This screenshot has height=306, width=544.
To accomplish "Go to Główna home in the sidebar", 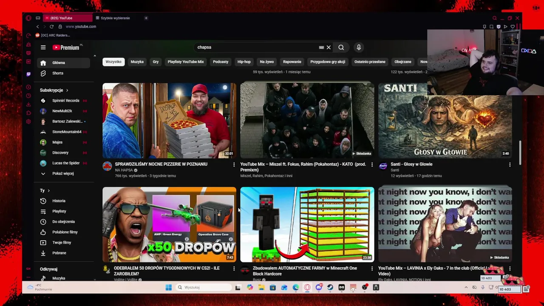I will point(63,63).
